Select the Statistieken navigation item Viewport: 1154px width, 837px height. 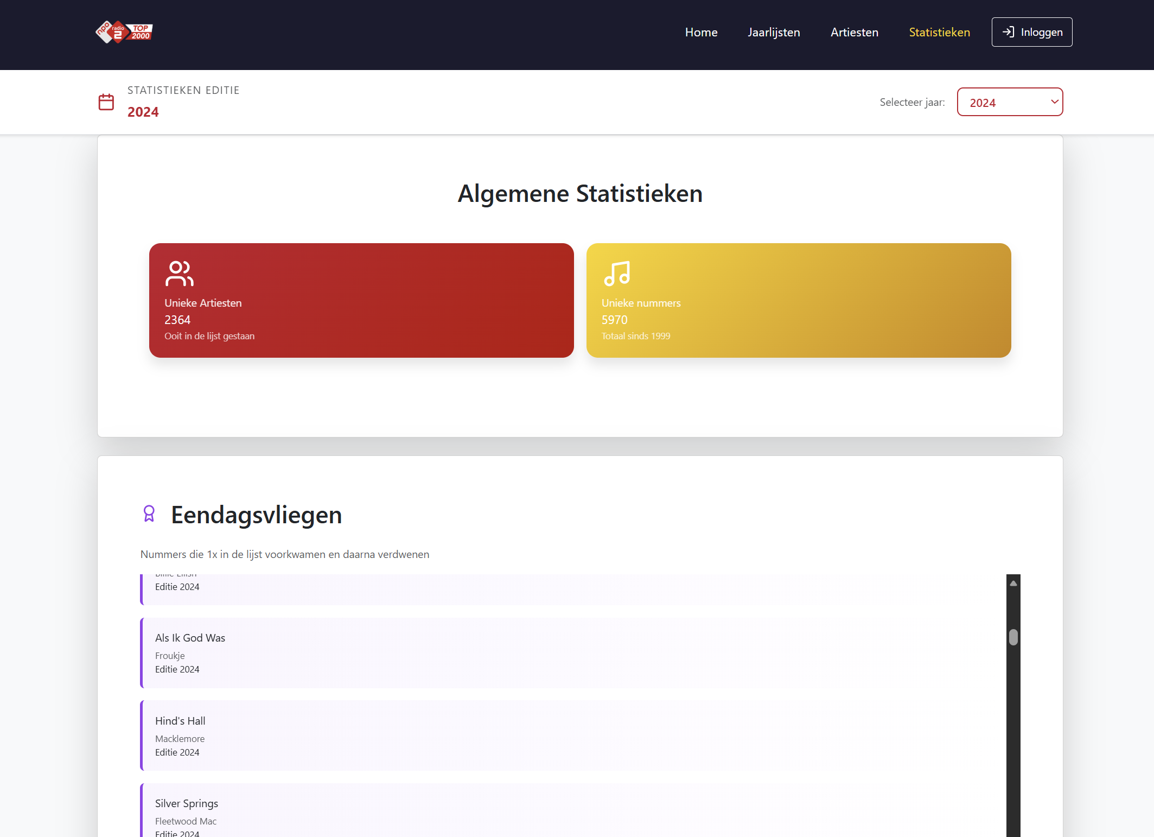(939, 32)
